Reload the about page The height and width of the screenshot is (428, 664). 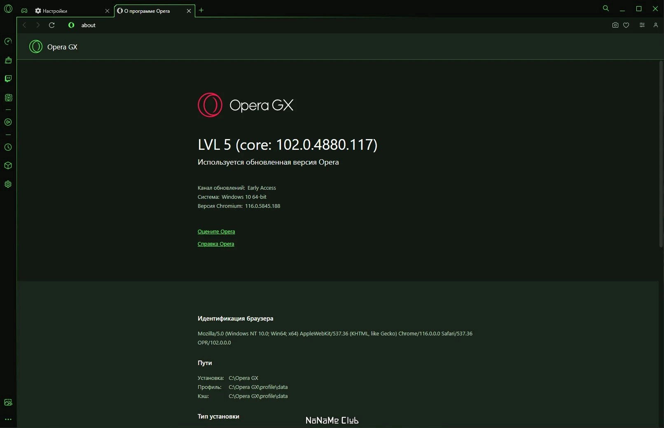[x=51, y=25]
